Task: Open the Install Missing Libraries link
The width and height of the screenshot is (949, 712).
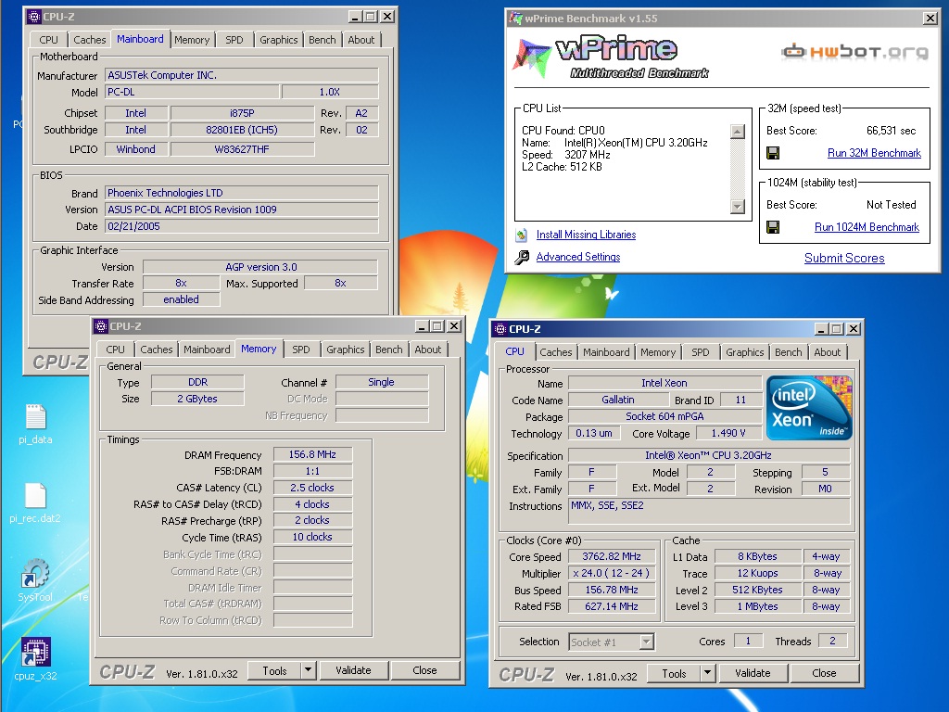Action: (x=586, y=235)
